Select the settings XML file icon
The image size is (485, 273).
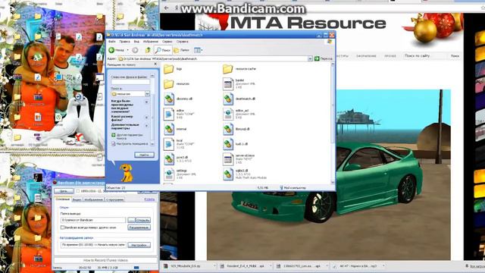(x=169, y=174)
